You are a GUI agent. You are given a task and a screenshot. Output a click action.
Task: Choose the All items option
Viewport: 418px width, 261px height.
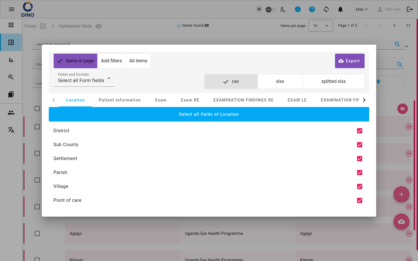[x=138, y=61]
